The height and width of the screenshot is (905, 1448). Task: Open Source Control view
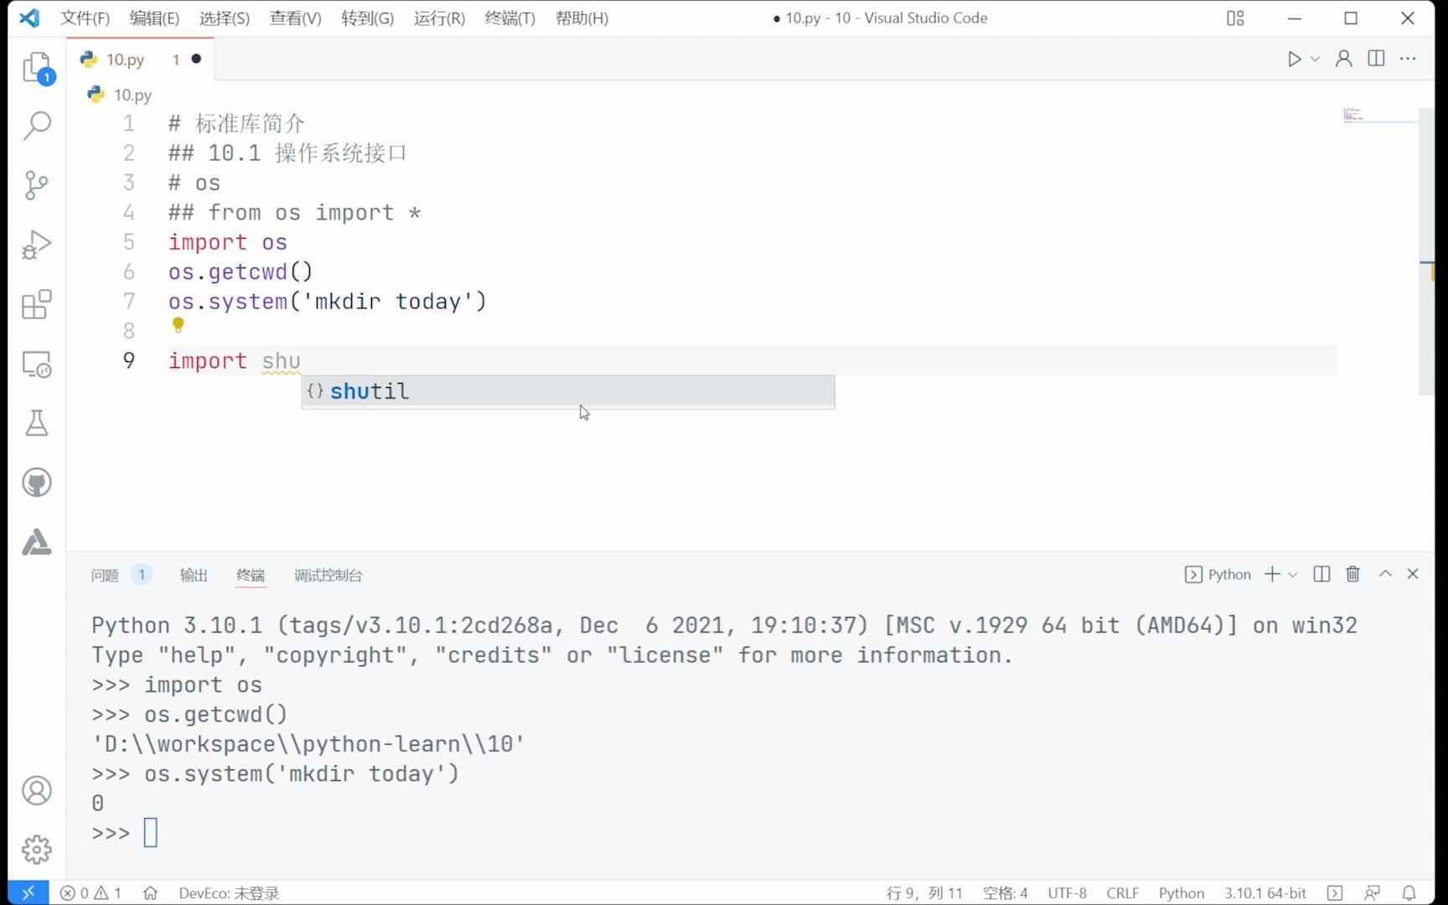(37, 185)
